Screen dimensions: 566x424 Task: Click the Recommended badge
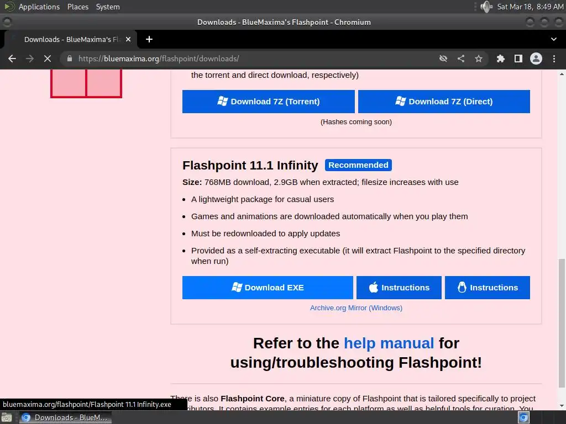(x=358, y=165)
